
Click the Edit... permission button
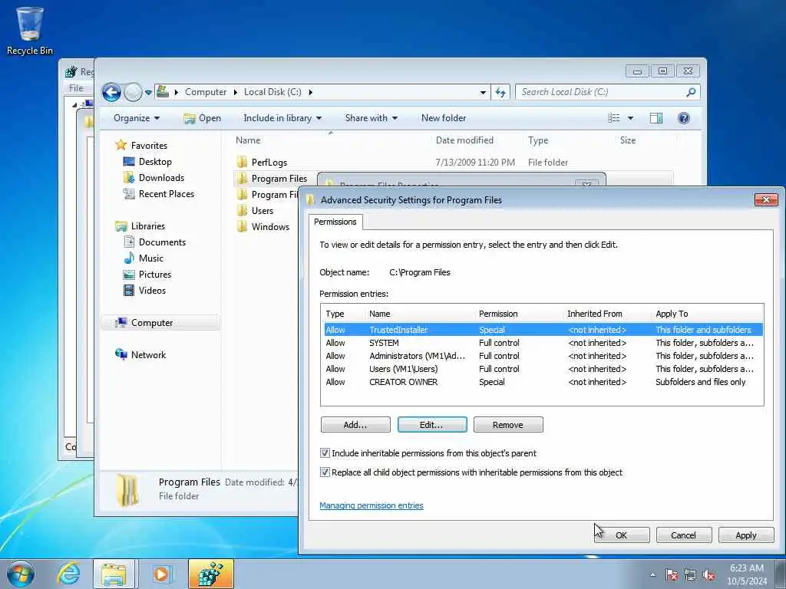pyautogui.click(x=432, y=425)
